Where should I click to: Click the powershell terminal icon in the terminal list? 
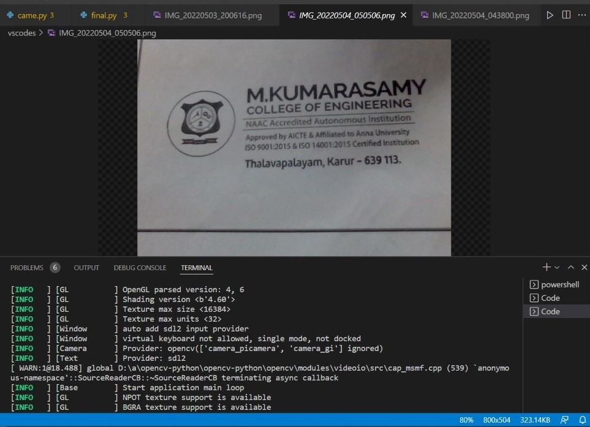(x=534, y=284)
